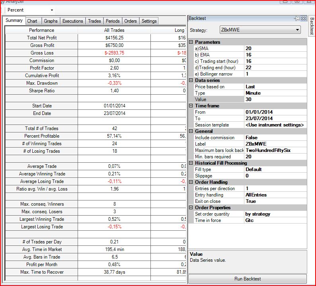Edit the data series Value 30
316x286 pixels.
(x=275, y=99)
